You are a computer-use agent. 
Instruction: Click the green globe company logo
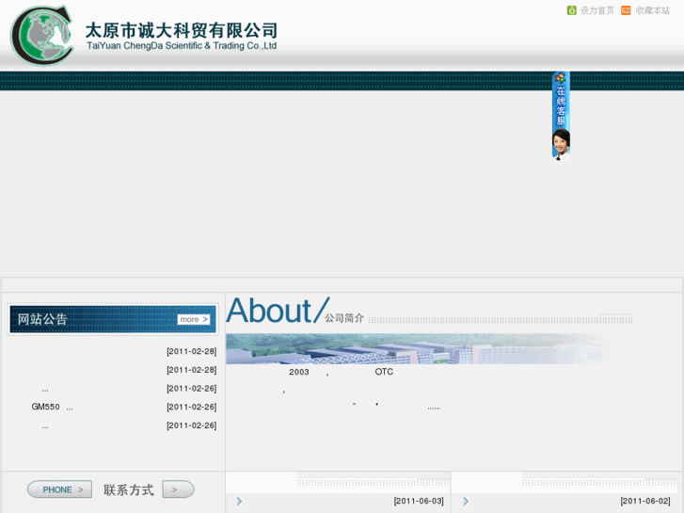coord(42,36)
